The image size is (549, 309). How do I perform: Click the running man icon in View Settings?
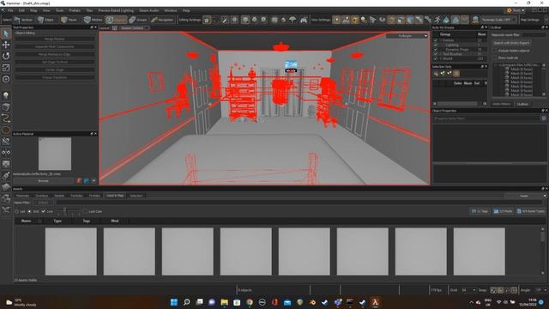click(x=437, y=20)
